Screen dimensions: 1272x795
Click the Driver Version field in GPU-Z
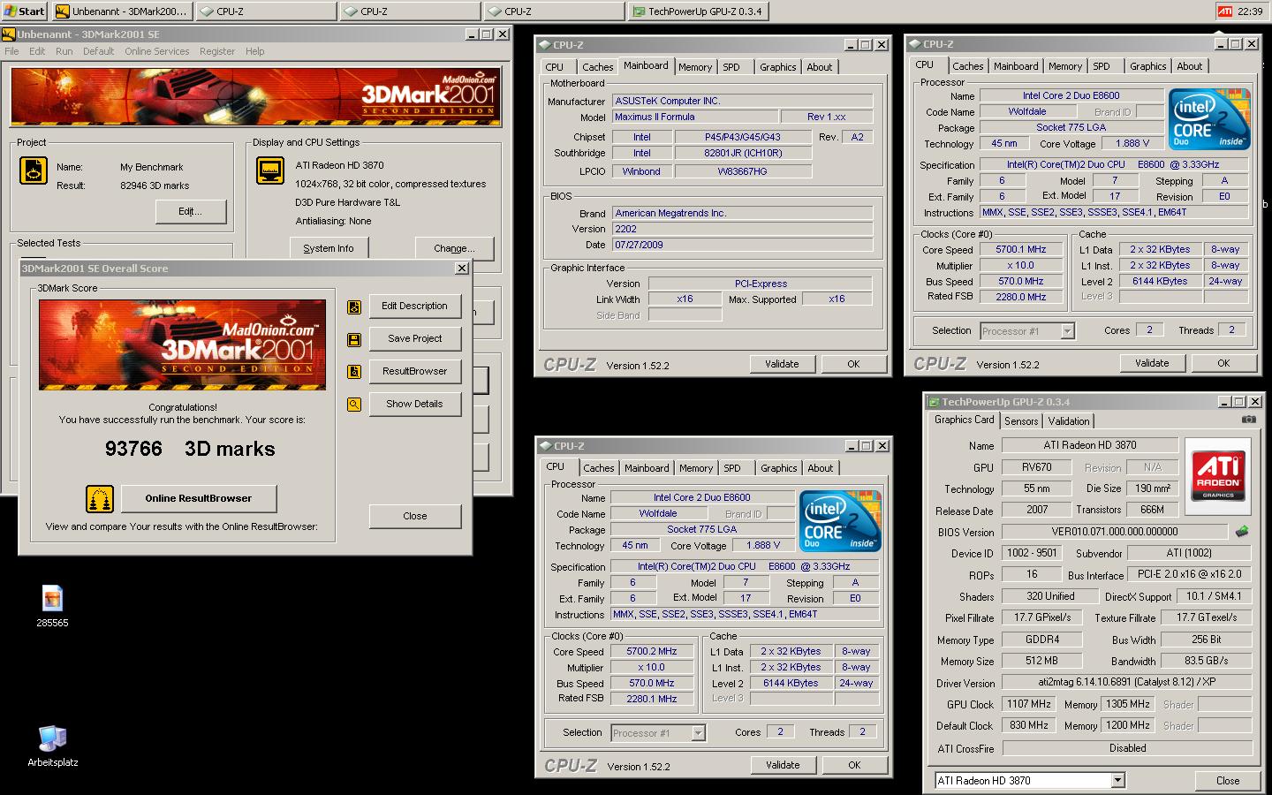click(1127, 683)
